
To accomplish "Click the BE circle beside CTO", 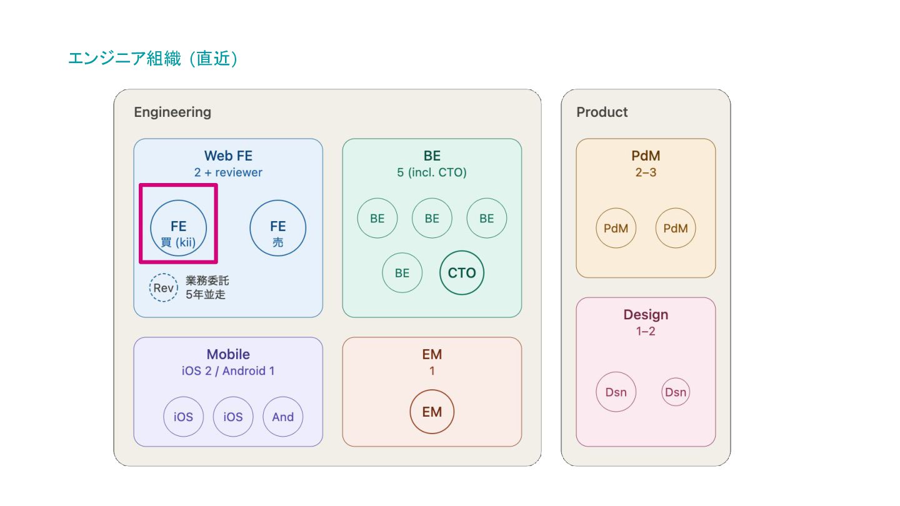I will [x=402, y=273].
